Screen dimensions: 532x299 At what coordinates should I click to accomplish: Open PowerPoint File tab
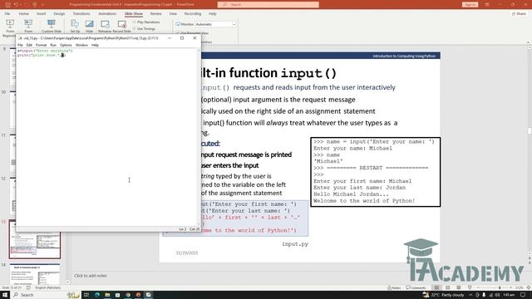(7, 14)
